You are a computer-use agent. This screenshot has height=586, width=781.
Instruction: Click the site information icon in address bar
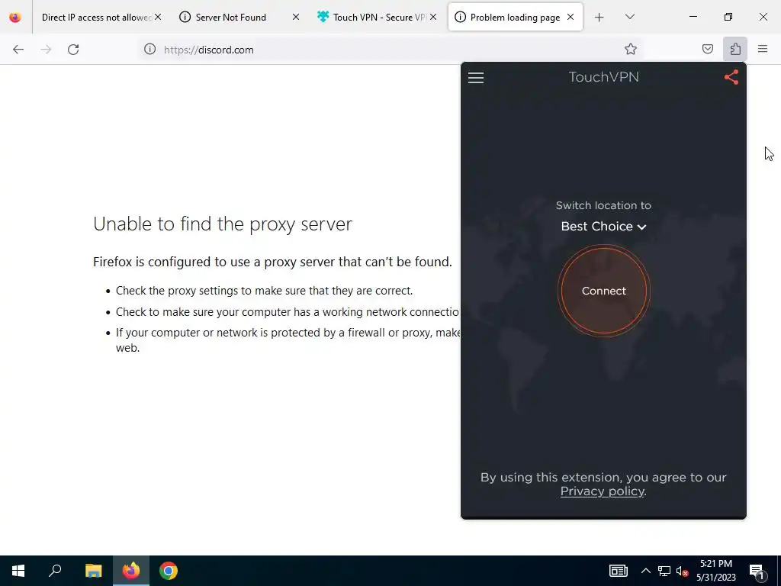click(150, 50)
